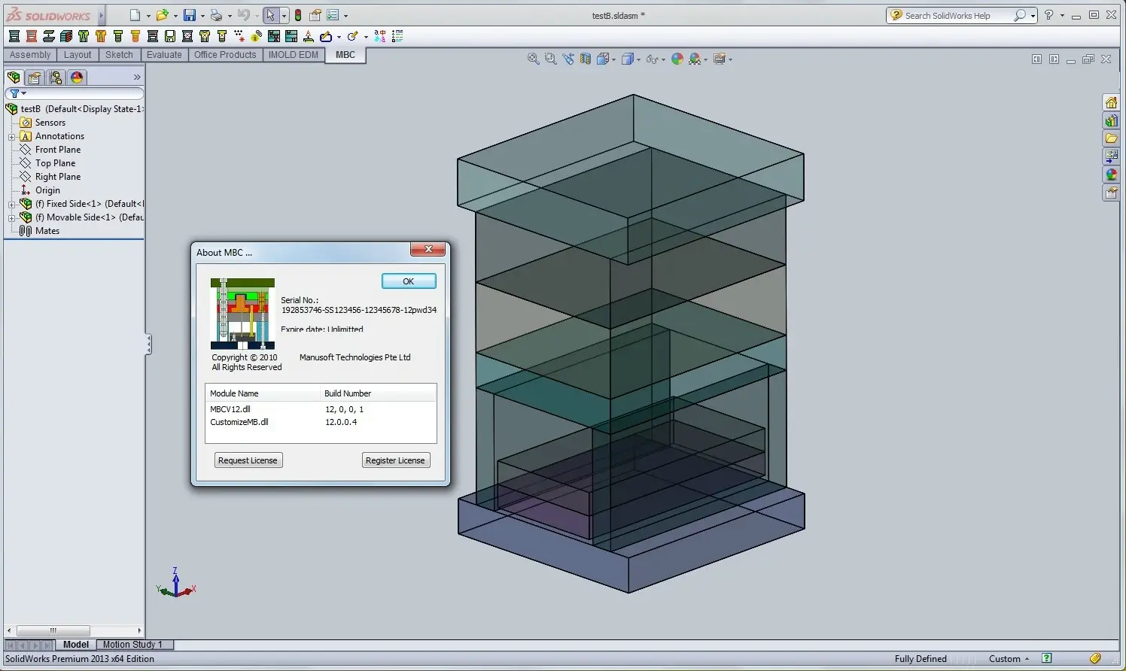This screenshot has width=1126, height=671.
Task: Click the Request License button
Action: [248, 460]
